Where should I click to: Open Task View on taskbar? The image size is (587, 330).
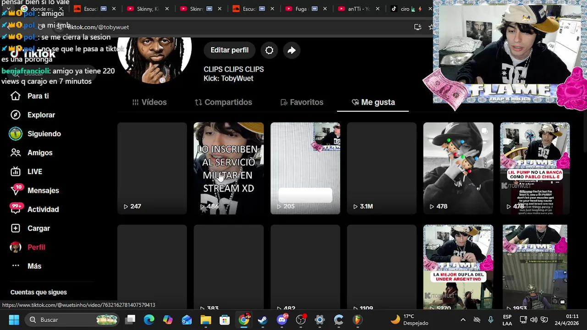click(x=131, y=319)
